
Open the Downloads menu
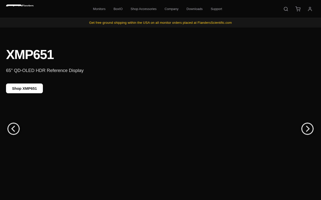click(195, 9)
